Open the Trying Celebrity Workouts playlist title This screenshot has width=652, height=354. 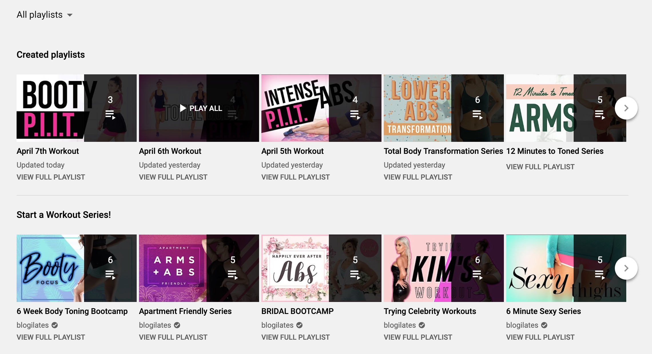430,311
